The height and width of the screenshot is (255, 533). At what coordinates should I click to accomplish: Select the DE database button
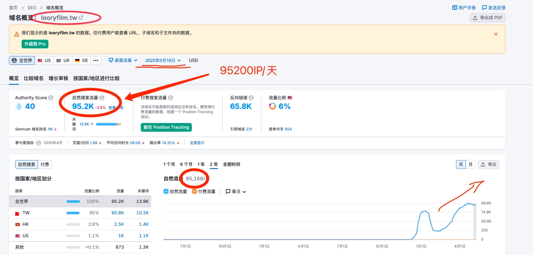click(81, 61)
